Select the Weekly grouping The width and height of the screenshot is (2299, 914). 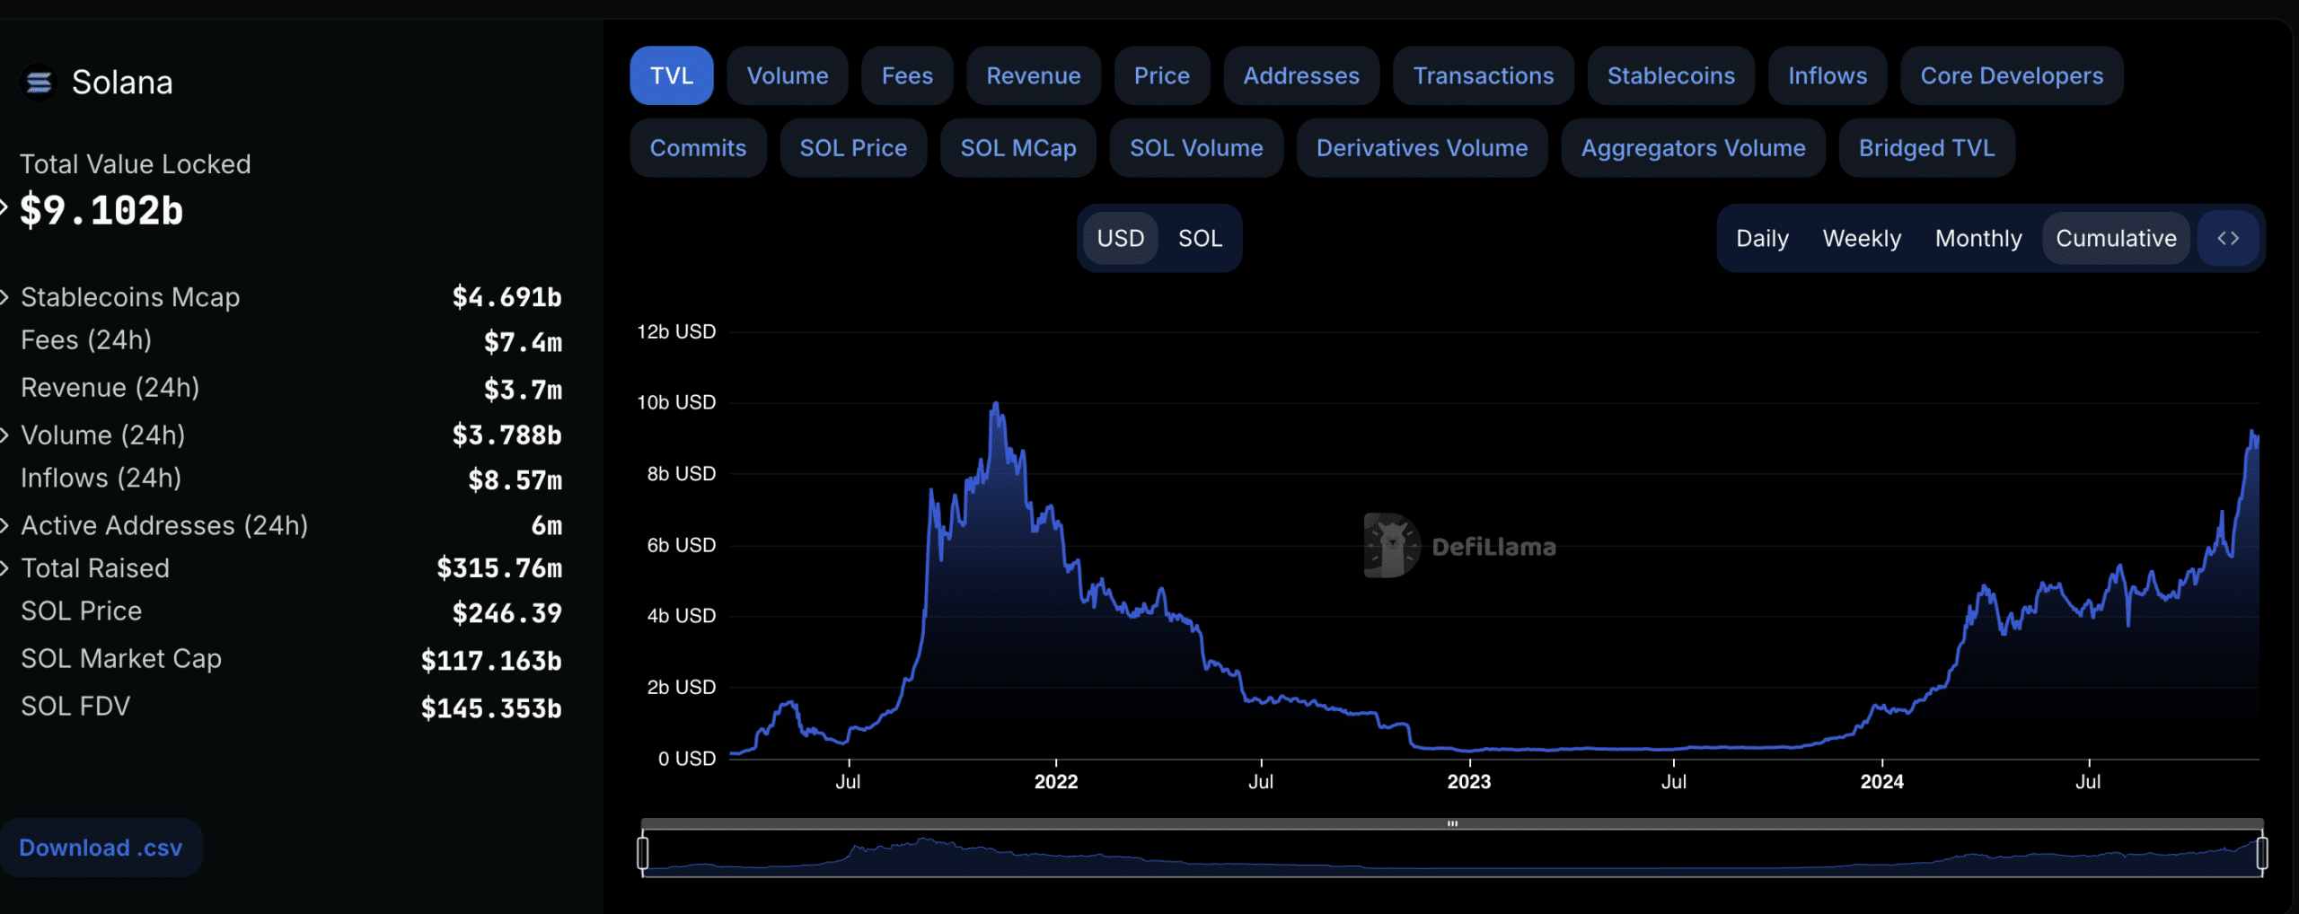1862,238
